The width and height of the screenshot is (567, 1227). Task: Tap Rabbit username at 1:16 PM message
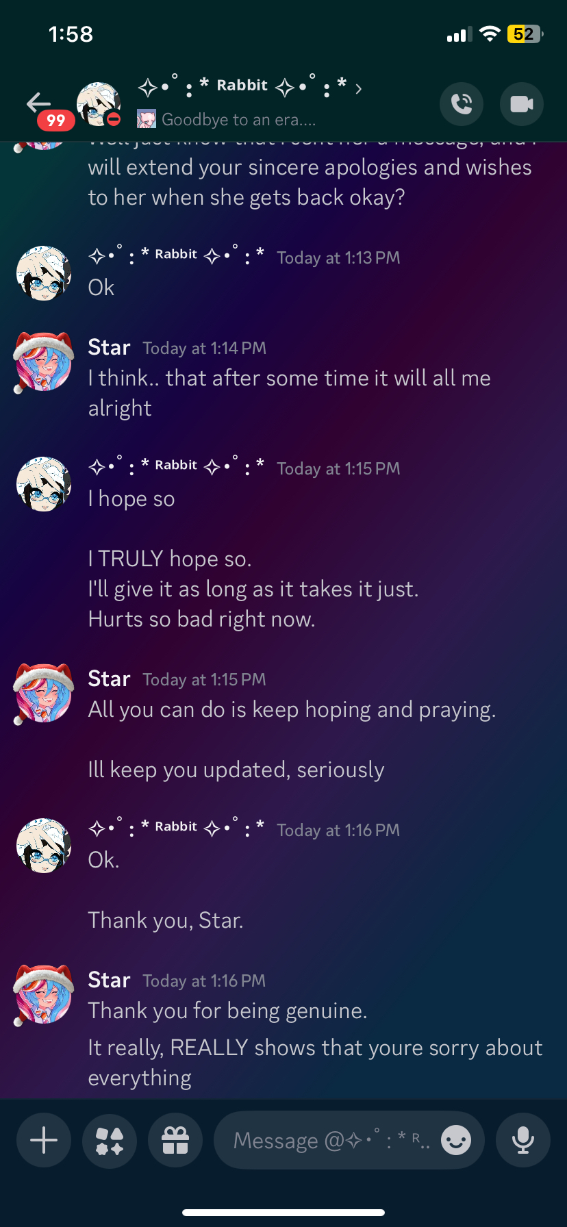click(x=177, y=827)
